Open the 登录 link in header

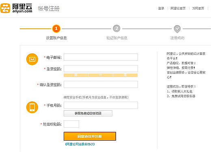(x=161, y=9)
